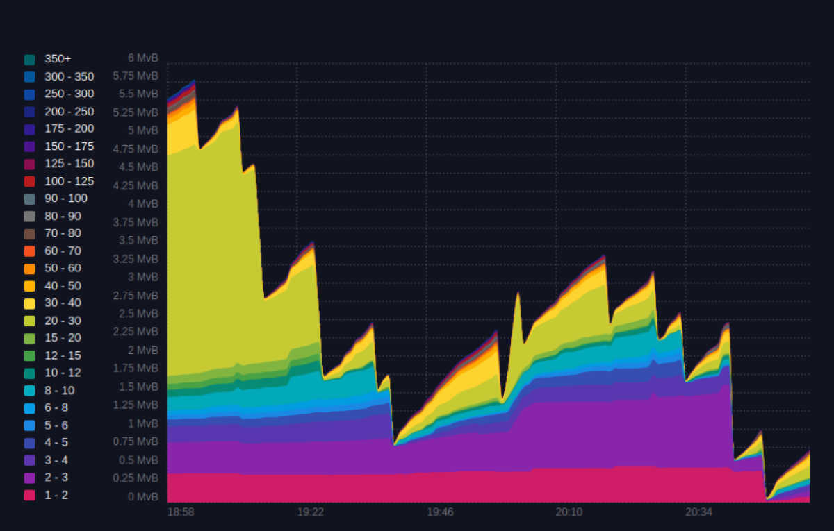Click the 1 MvB axis label
Viewport: 834px width, 531px height.
click(142, 423)
